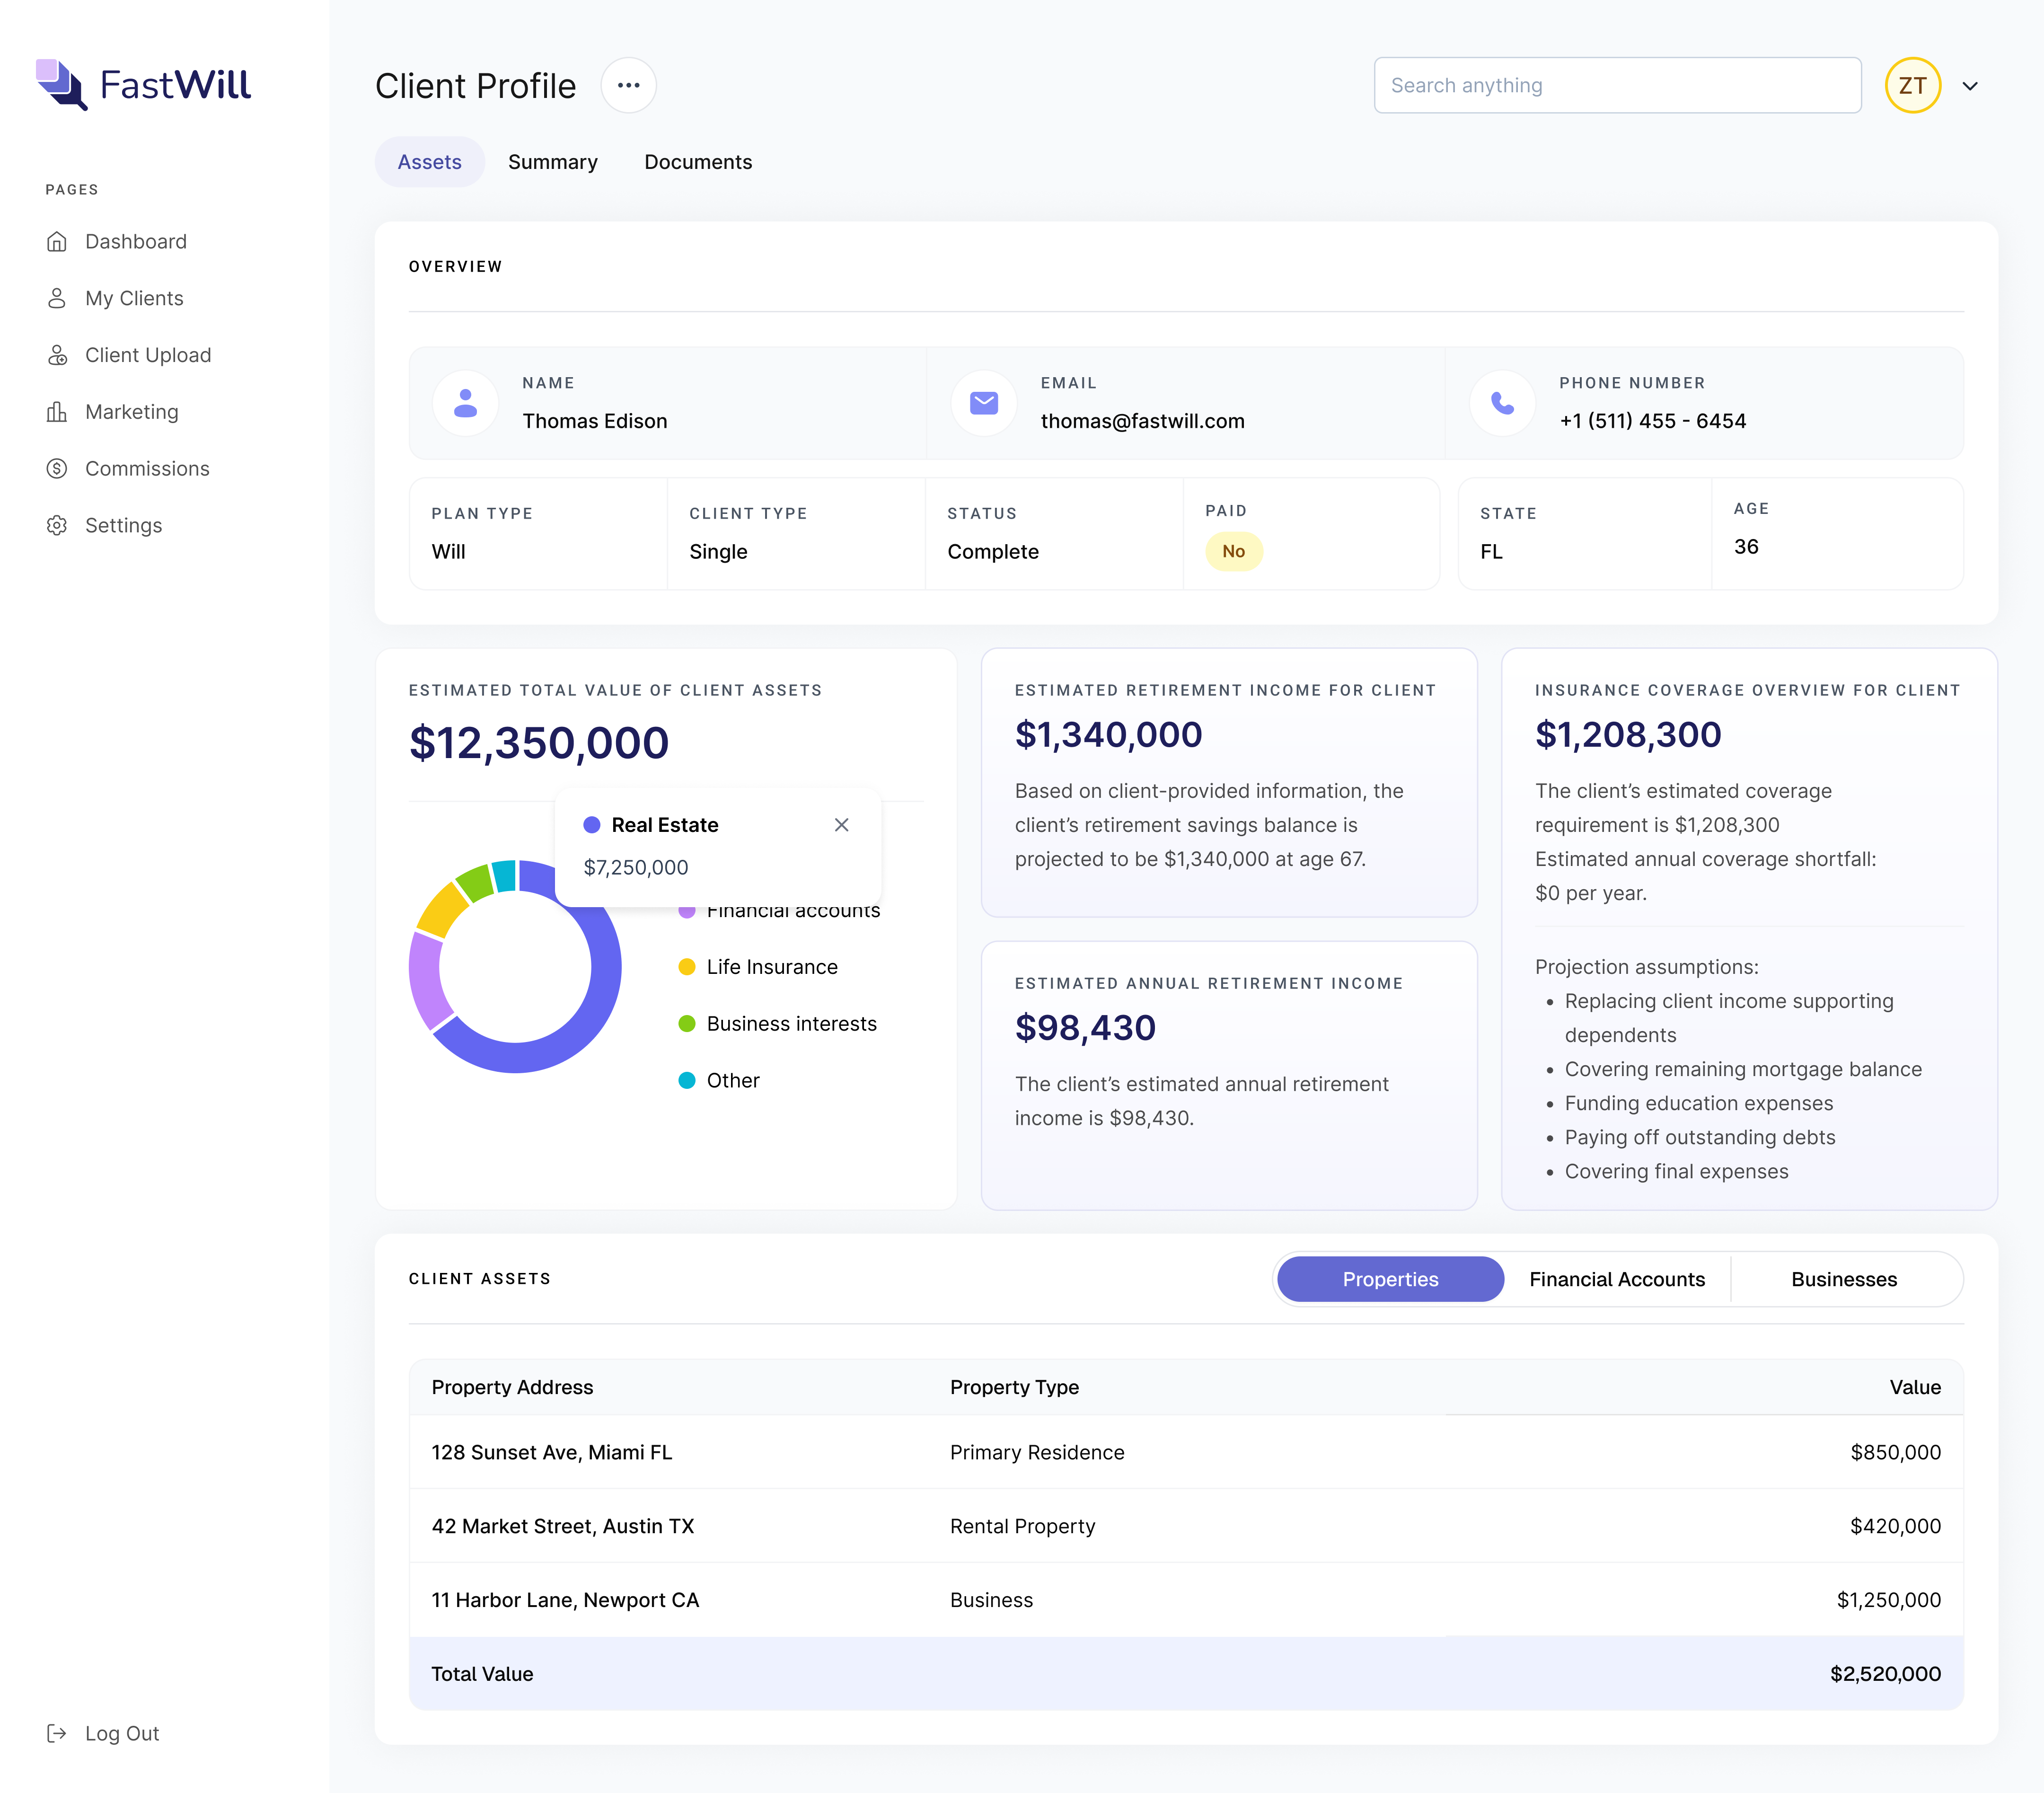
Task: Click the FastWill logo
Action: click(143, 85)
